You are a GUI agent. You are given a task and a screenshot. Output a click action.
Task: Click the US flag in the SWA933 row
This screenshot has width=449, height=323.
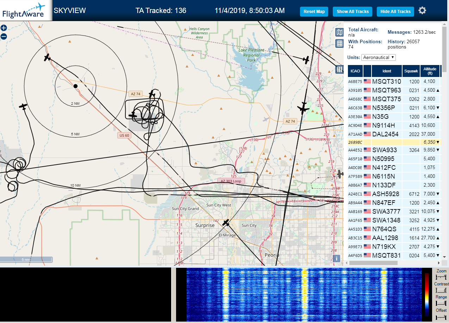coord(367,150)
